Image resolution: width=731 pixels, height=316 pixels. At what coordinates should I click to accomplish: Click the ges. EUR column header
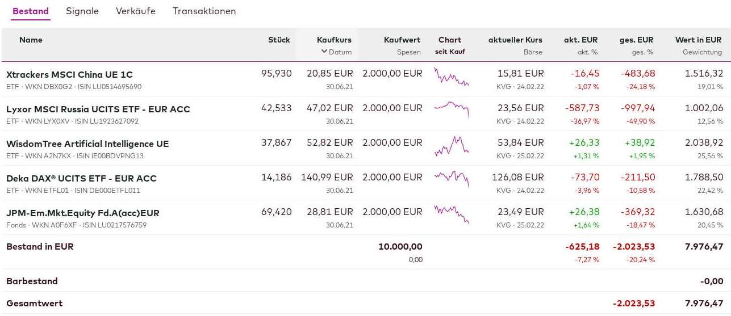coord(636,40)
